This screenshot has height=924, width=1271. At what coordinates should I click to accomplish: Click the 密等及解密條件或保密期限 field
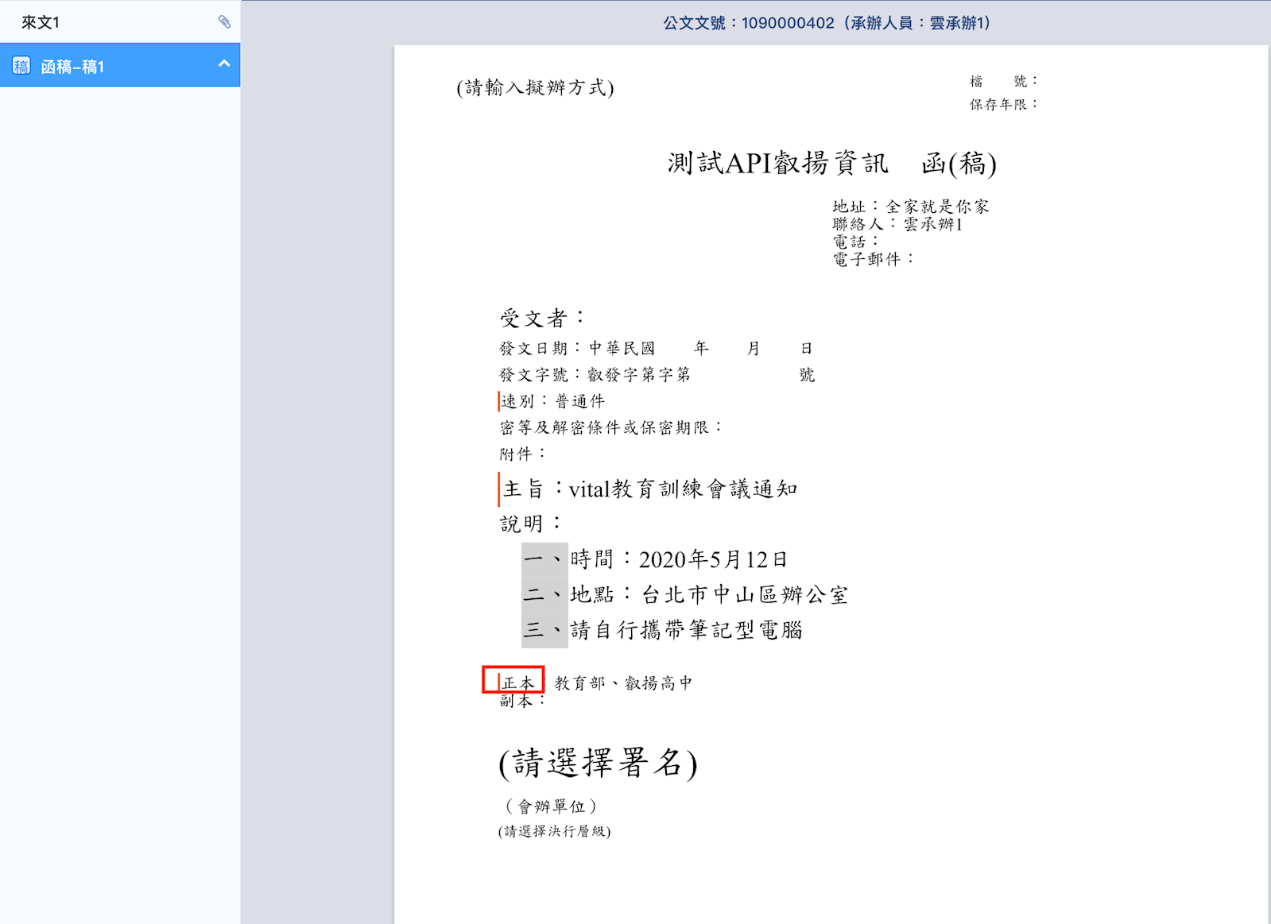pos(610,427)
